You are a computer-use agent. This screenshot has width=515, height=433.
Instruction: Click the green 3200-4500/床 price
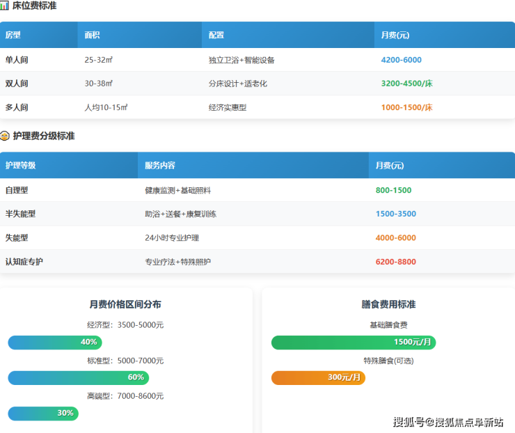(406, 84)
